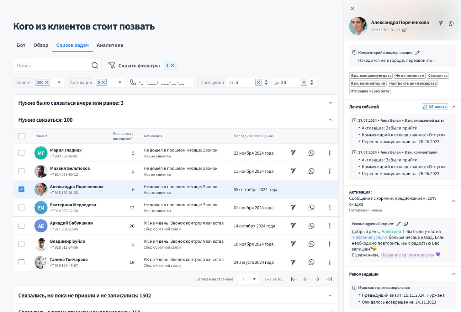Screen dimensions: 461x312
Task: Uncheck Александра Пореченкова row checkbox
Action: coord(21,189)
